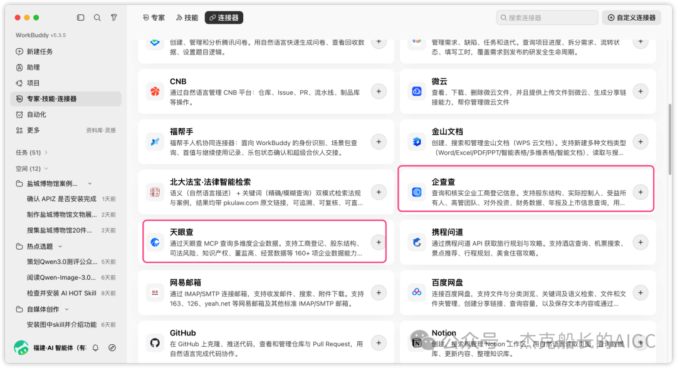Add the 金山文档 connector with plus
The height and width of the screenshot is (368, 677).
point(640,142)
